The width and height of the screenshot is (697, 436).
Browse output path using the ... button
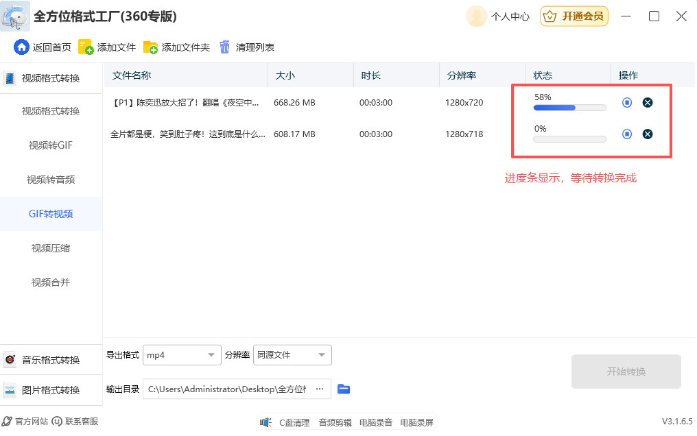(319, 389)
